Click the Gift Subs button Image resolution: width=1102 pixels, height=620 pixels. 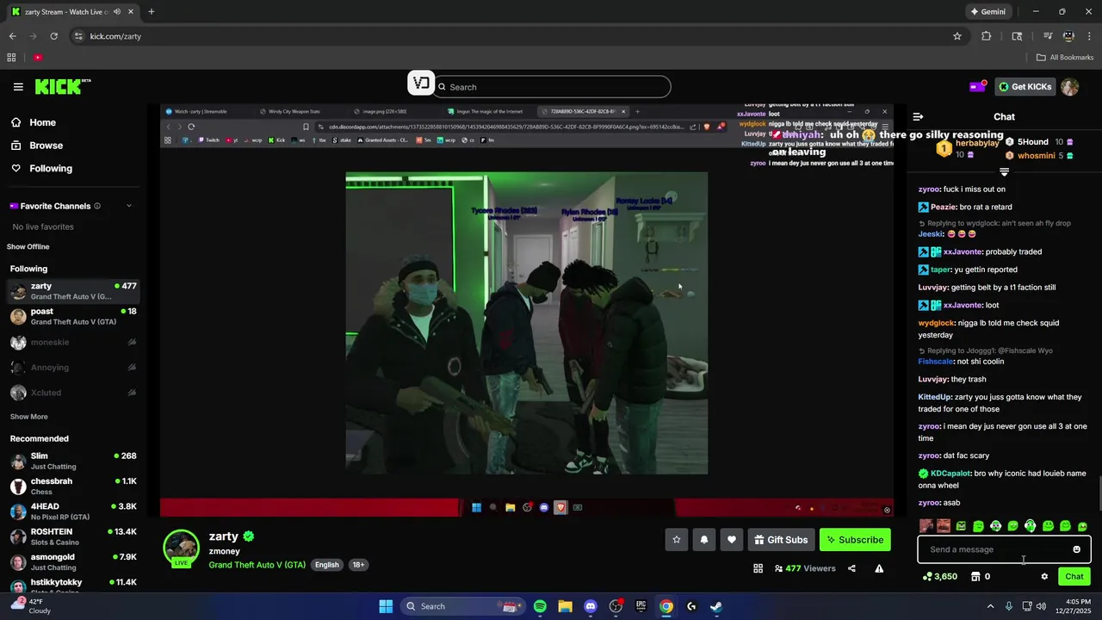781,540
